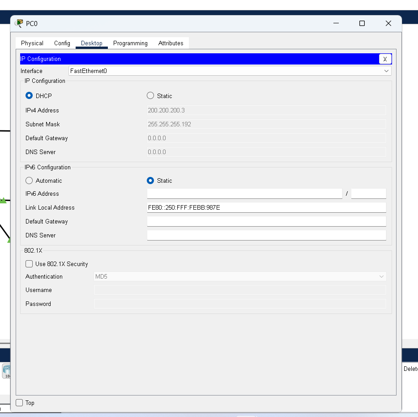Go to the Programming tab

click(130, 43)
